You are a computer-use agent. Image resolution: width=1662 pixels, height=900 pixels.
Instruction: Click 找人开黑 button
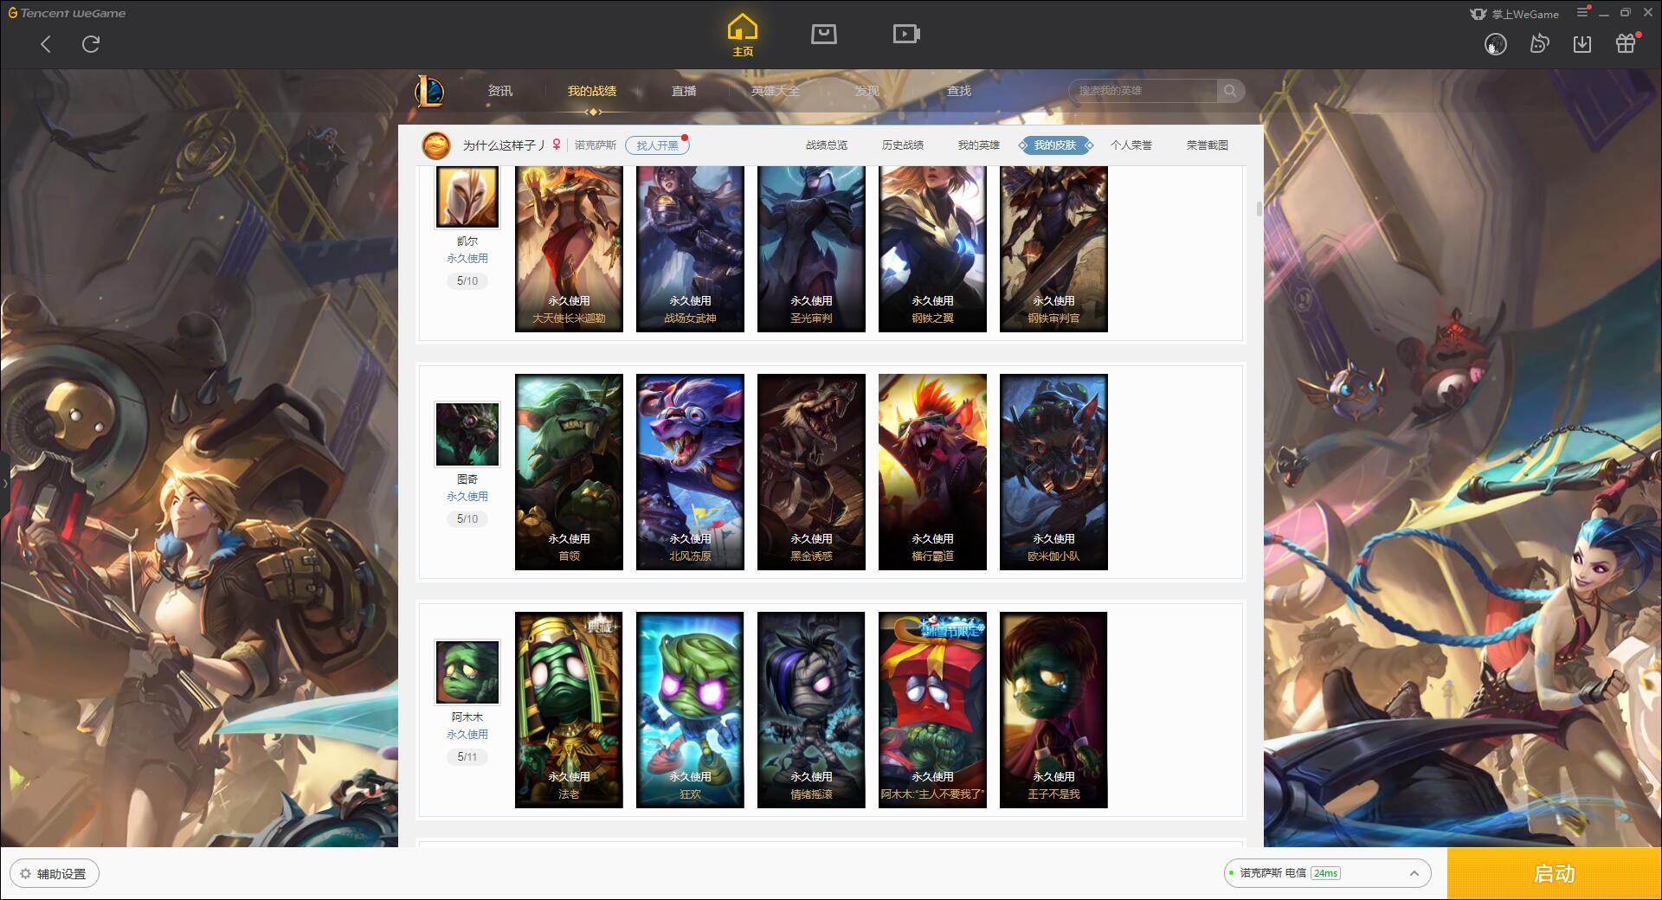657,145
